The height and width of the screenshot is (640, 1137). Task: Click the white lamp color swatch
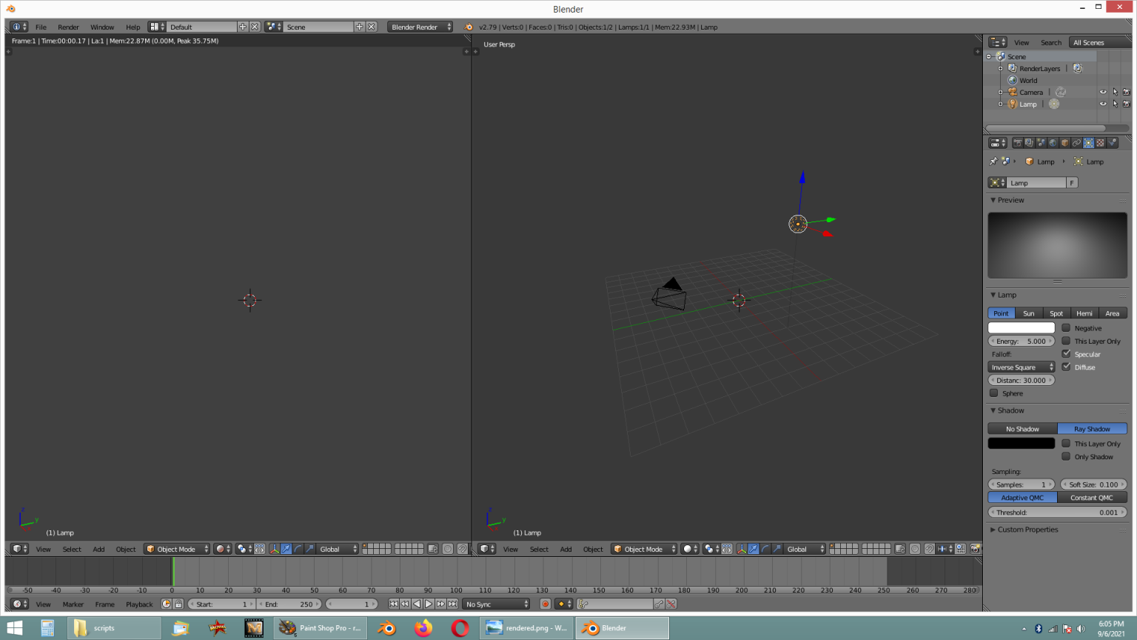pos(1022,327)
